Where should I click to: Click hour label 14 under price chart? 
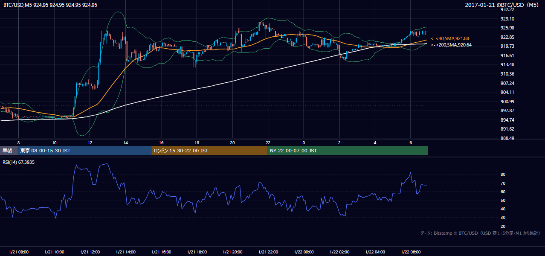(125, 143)
